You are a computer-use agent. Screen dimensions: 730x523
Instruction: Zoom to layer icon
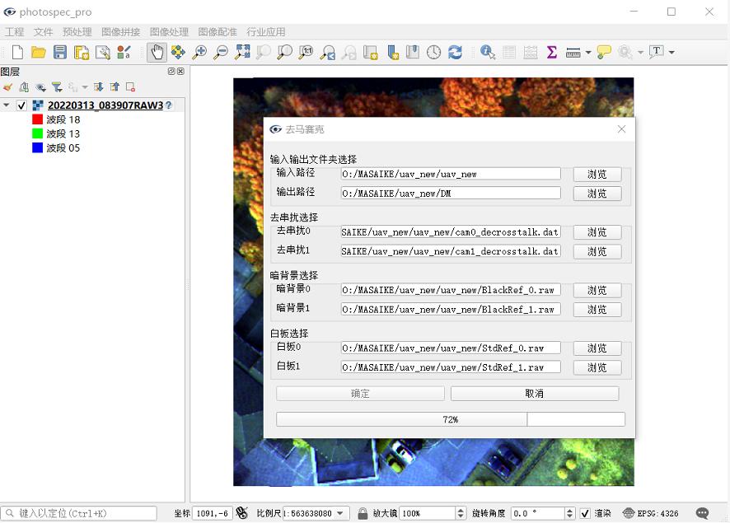coord(284,52)
